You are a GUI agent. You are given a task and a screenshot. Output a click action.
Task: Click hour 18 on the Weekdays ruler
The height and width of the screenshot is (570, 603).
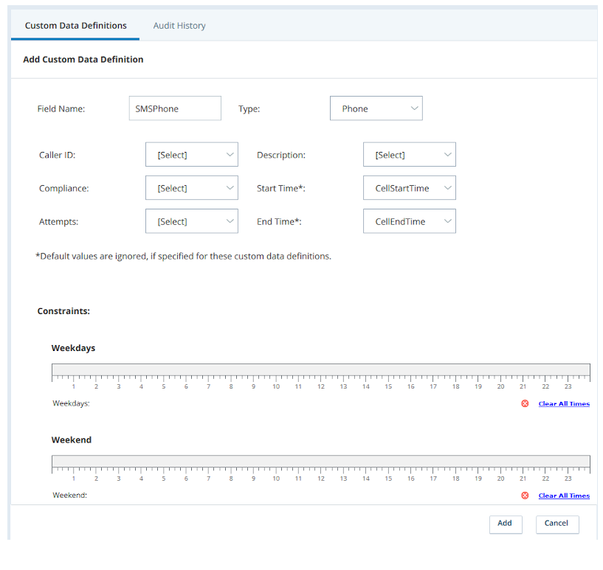pos(455,386)
